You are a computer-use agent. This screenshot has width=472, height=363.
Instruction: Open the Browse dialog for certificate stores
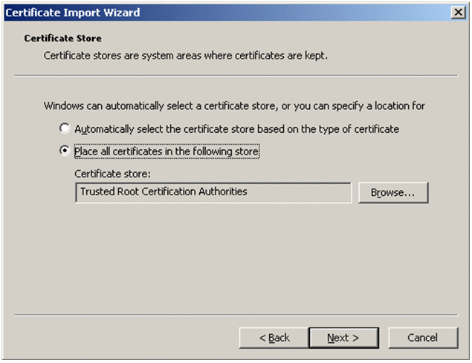point(393,192)
